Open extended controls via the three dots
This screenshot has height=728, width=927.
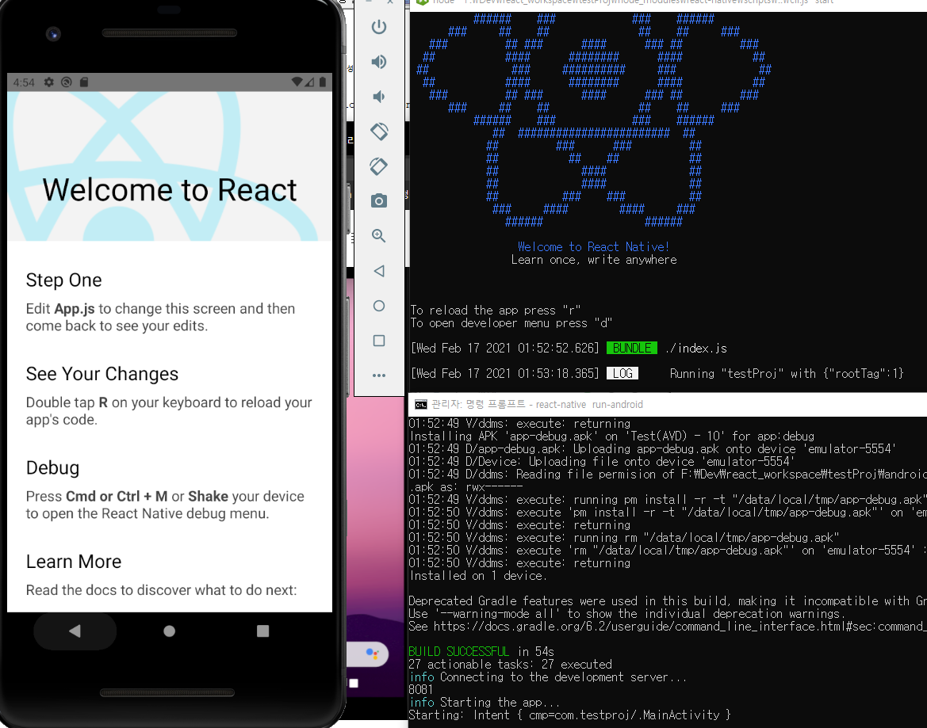pos(379,375)
